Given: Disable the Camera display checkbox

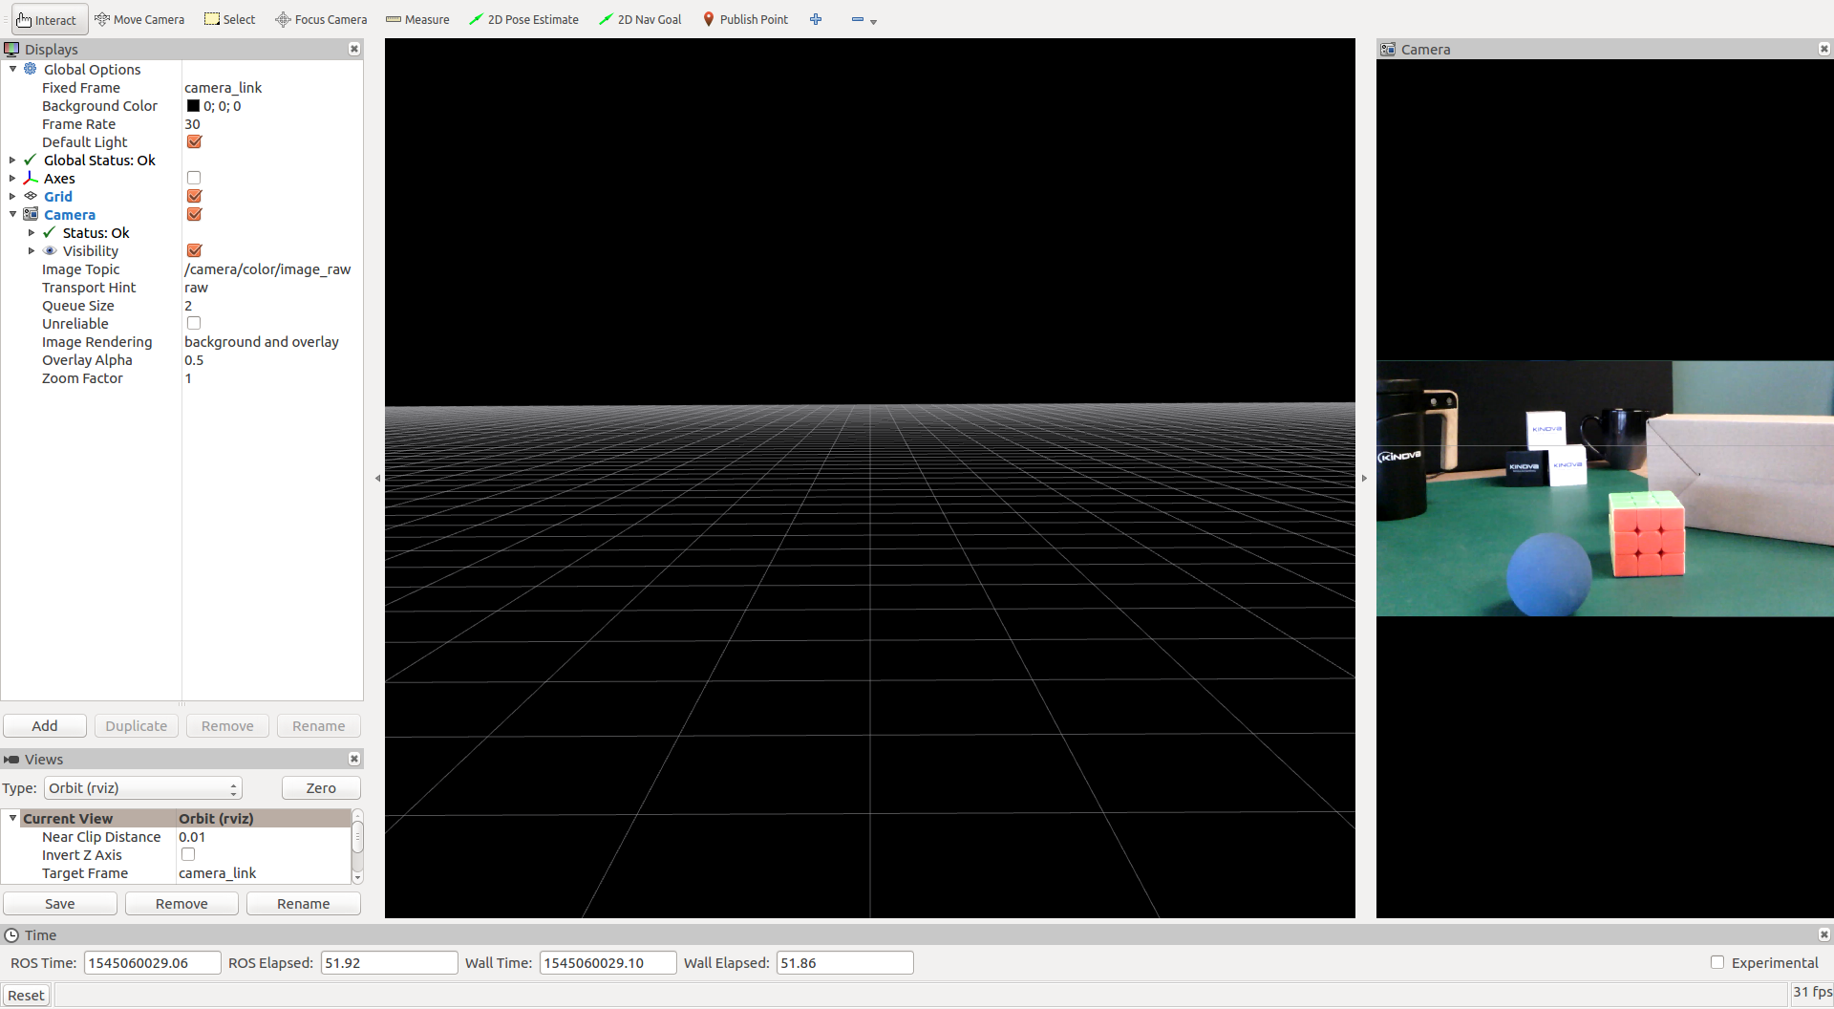Looking at the screenshot, I should 194,214.
